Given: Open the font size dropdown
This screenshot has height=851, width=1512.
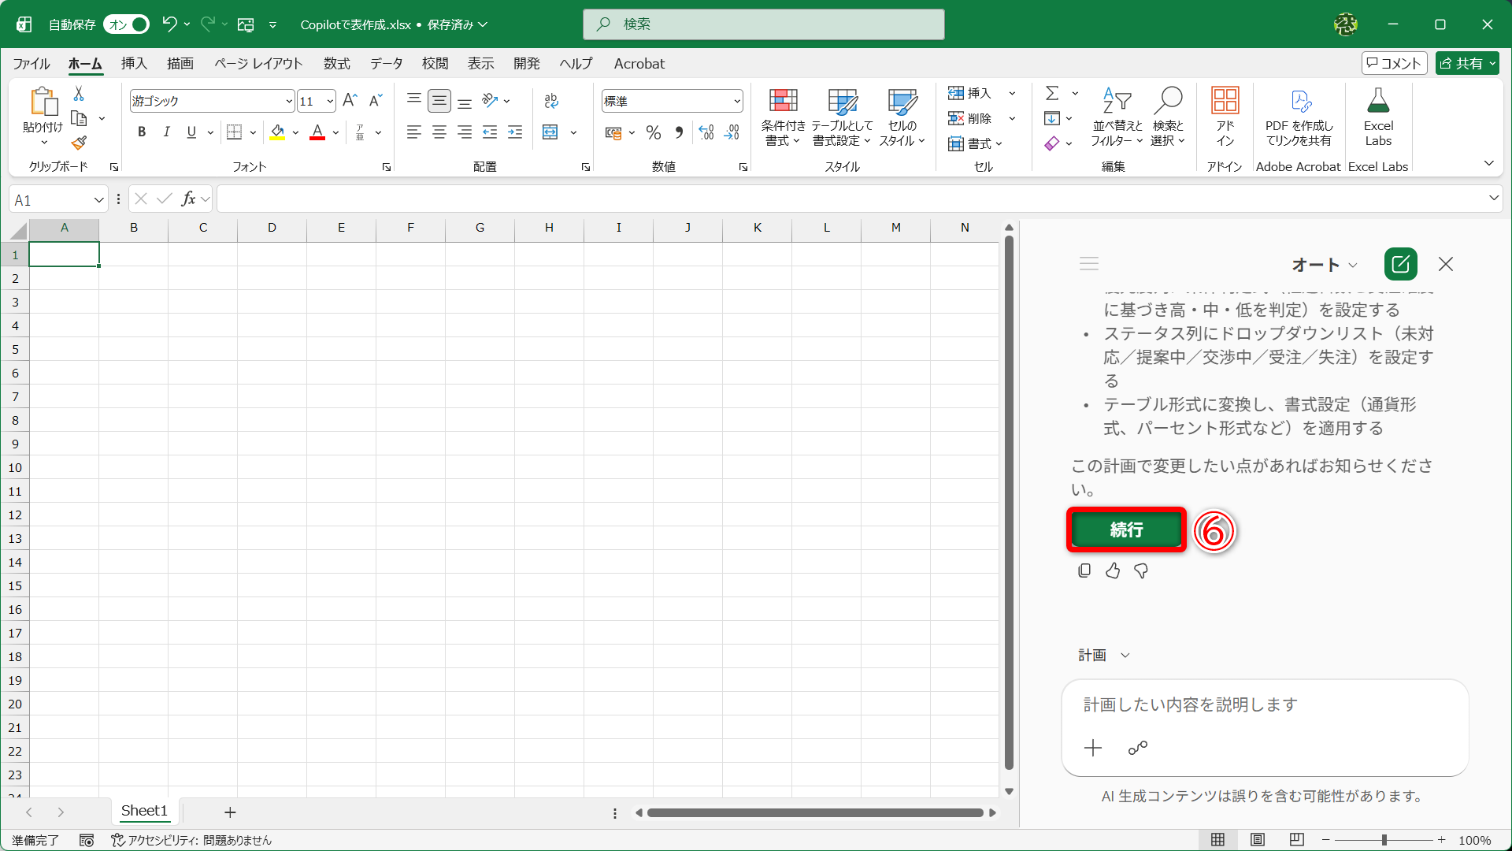Looking at the screenshot, I should pos(330,101).
